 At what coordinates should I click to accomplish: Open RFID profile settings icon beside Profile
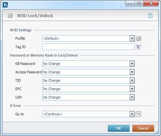click(x=138, y=38)
